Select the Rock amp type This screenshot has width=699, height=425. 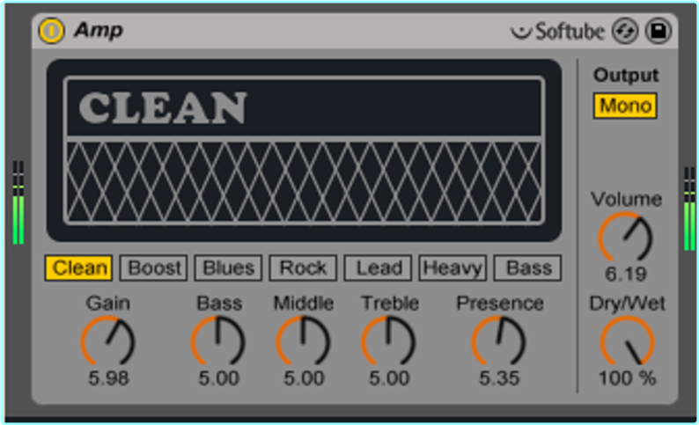(303, 268)
